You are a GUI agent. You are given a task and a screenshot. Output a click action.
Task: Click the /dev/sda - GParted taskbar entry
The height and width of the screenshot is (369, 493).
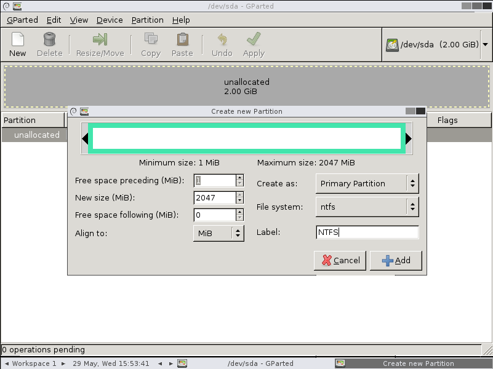pos(255,363)
